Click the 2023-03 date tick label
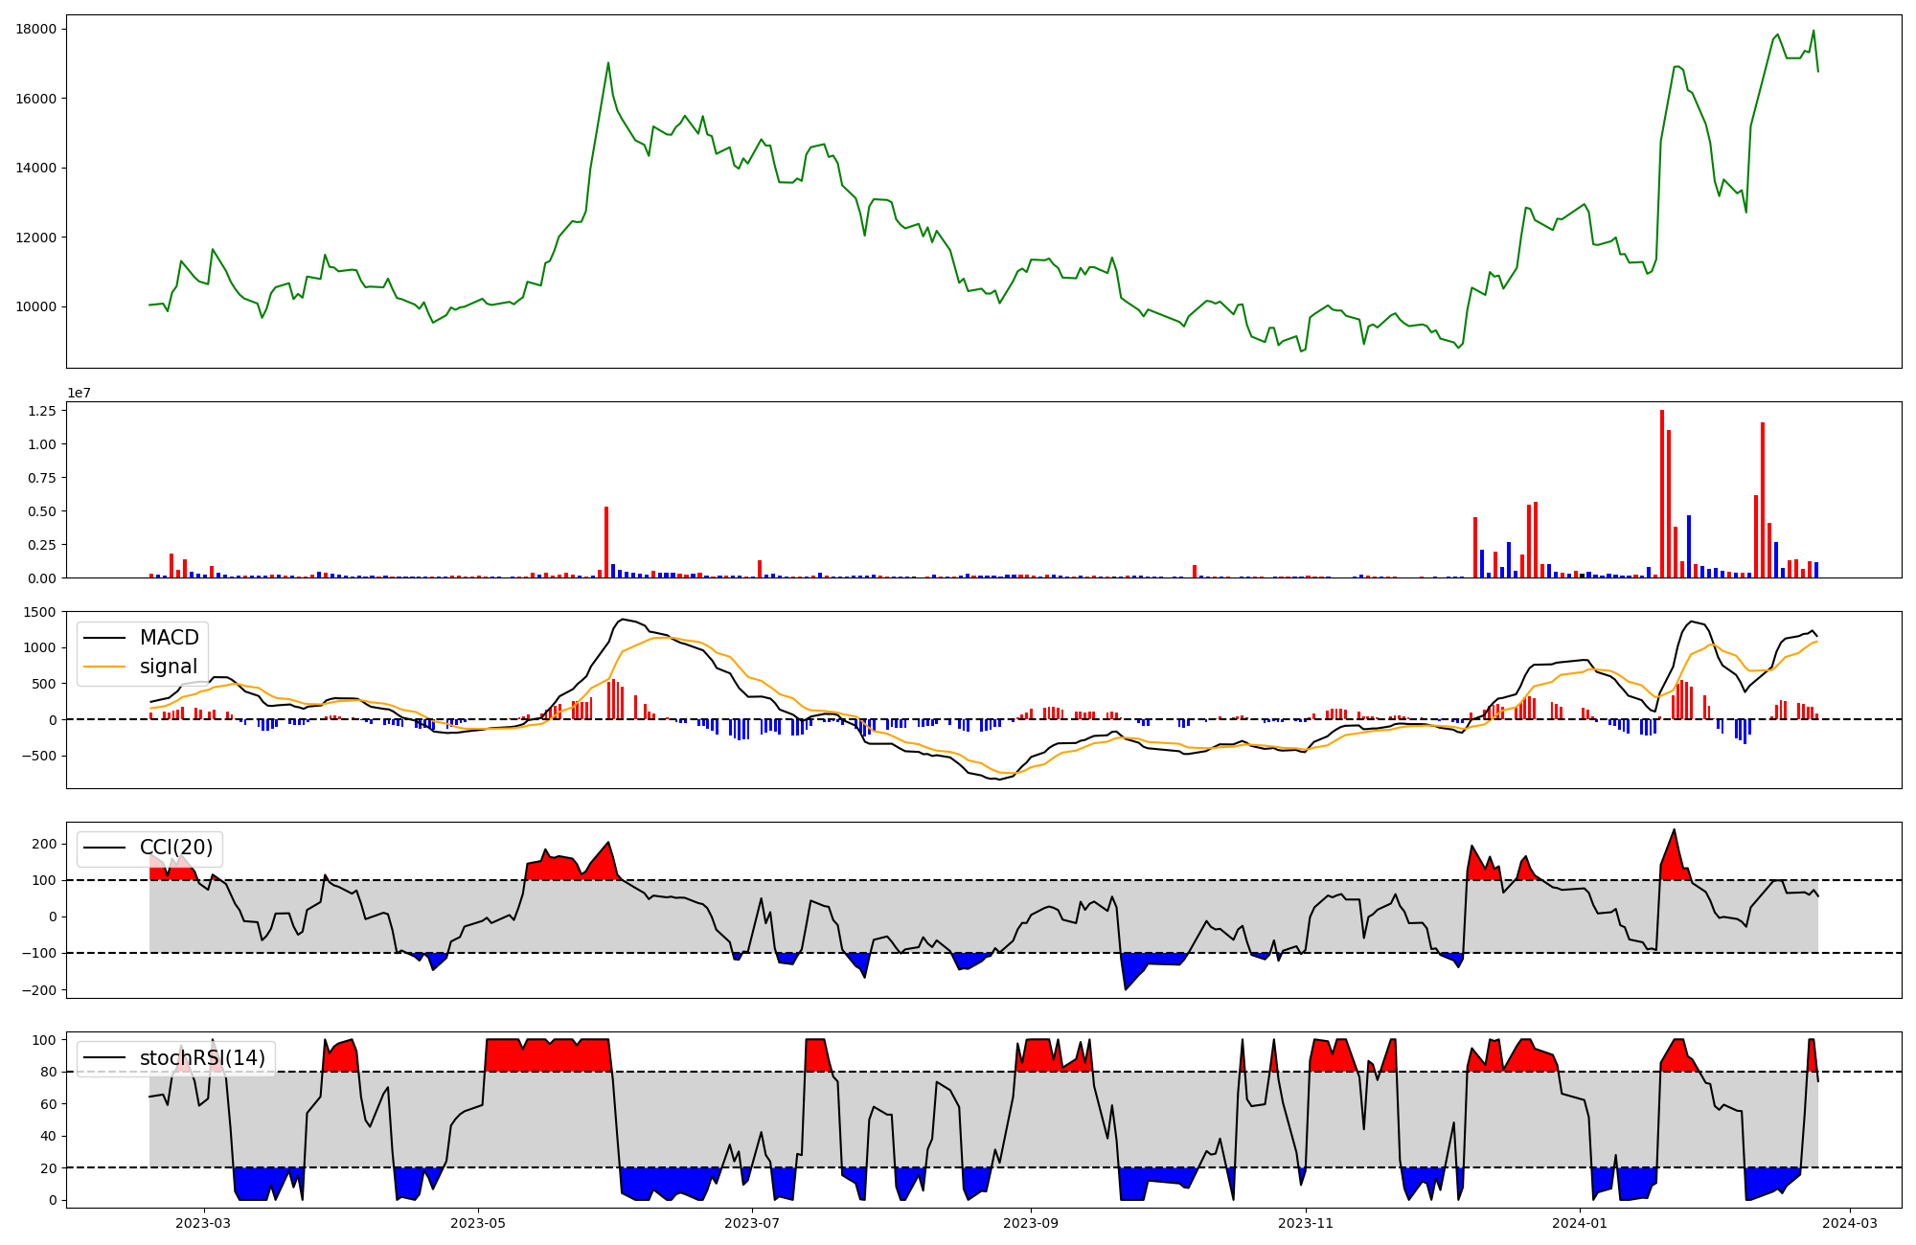 point(203,1223)
